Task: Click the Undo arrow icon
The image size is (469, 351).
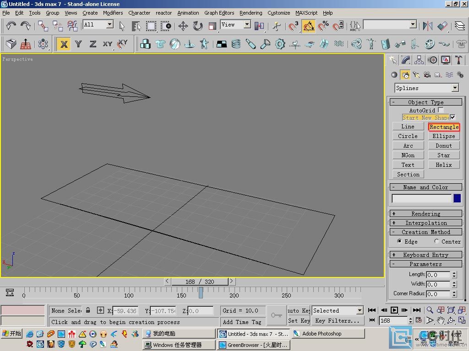Action: click(11, 26)
